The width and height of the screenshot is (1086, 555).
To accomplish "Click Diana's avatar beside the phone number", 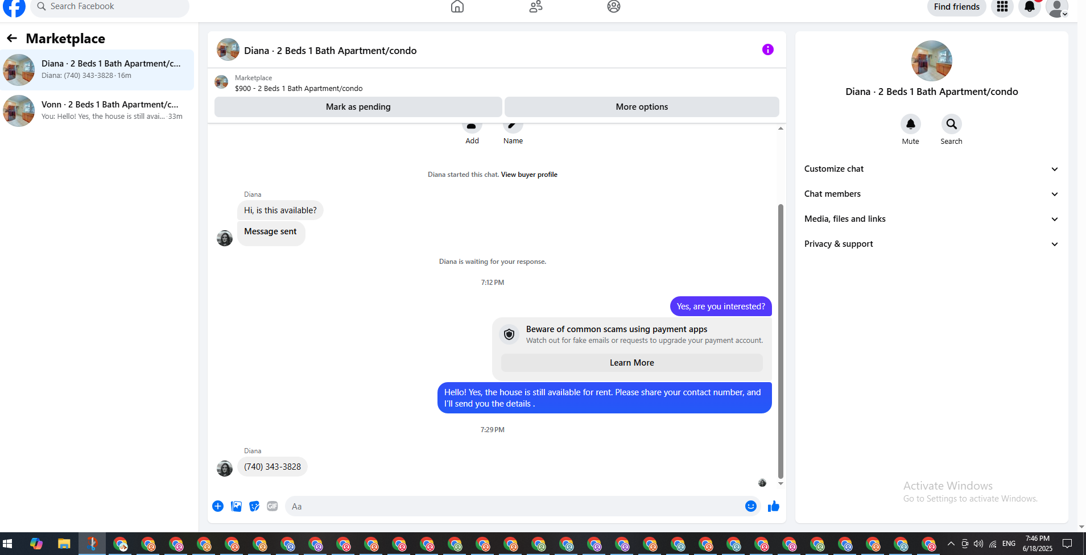I will coord(225,469).
